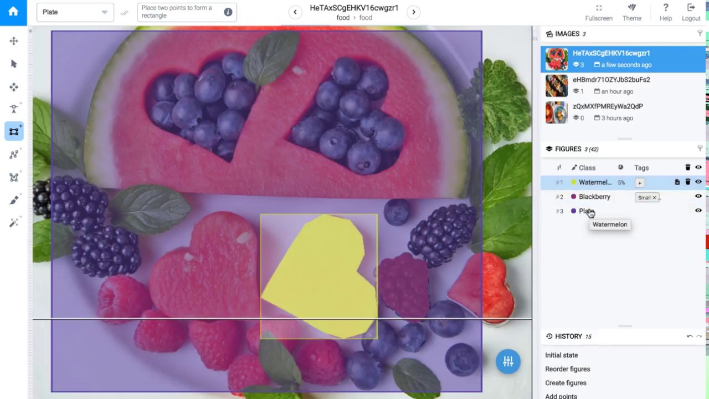The height and width of the screenshot is (399, 709).
Task: Select Reorder figures history entry
Action: pyautogui.click(x=567, y=369)
